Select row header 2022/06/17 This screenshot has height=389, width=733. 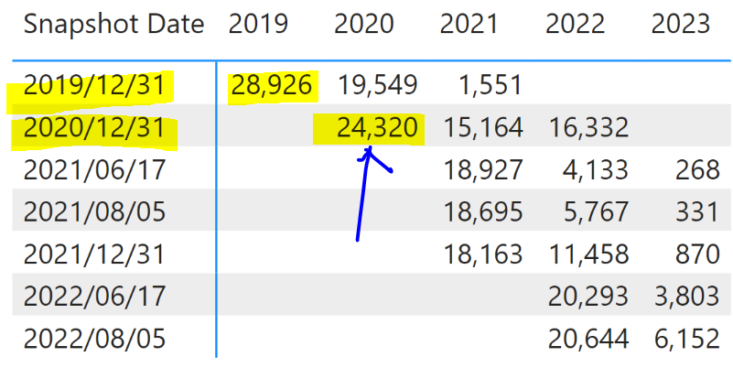click(x=94, y=297)
